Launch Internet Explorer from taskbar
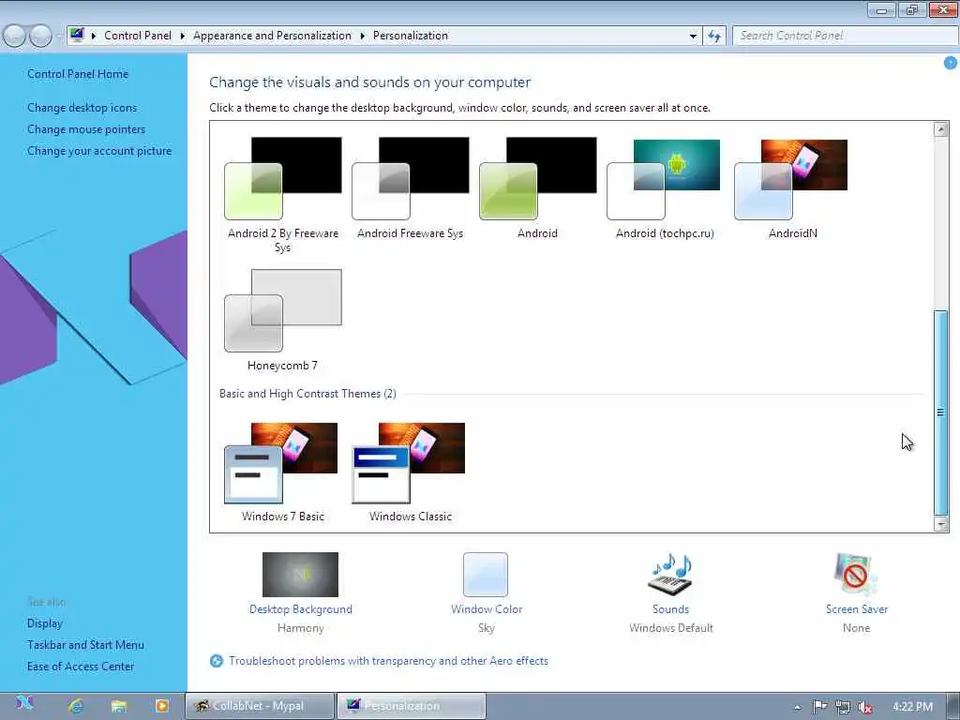This screenshot has width=960, height=720. coord(76,706)
